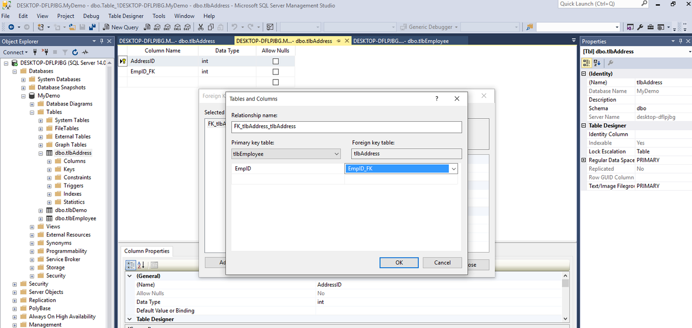The width and height of the screenshot is (692, 328).
Task: Select the Refresh icon in Object Explorer
Action: point(75,52)
